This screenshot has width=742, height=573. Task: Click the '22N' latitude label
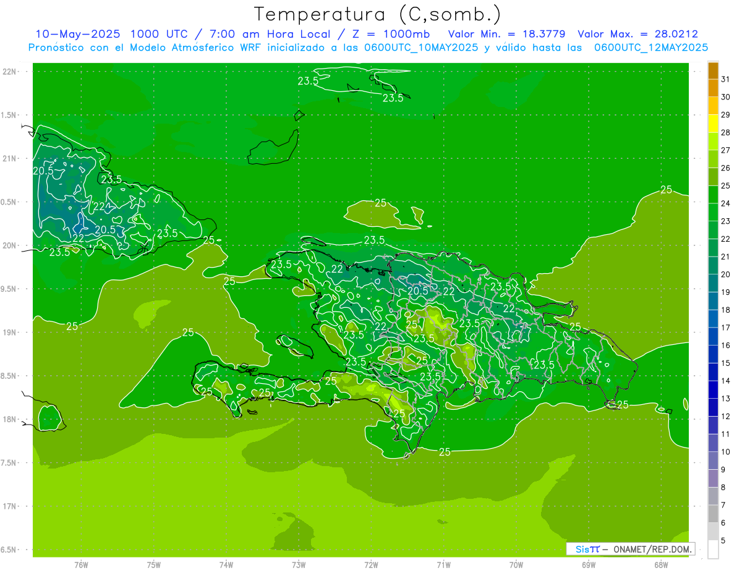(9, 72)
